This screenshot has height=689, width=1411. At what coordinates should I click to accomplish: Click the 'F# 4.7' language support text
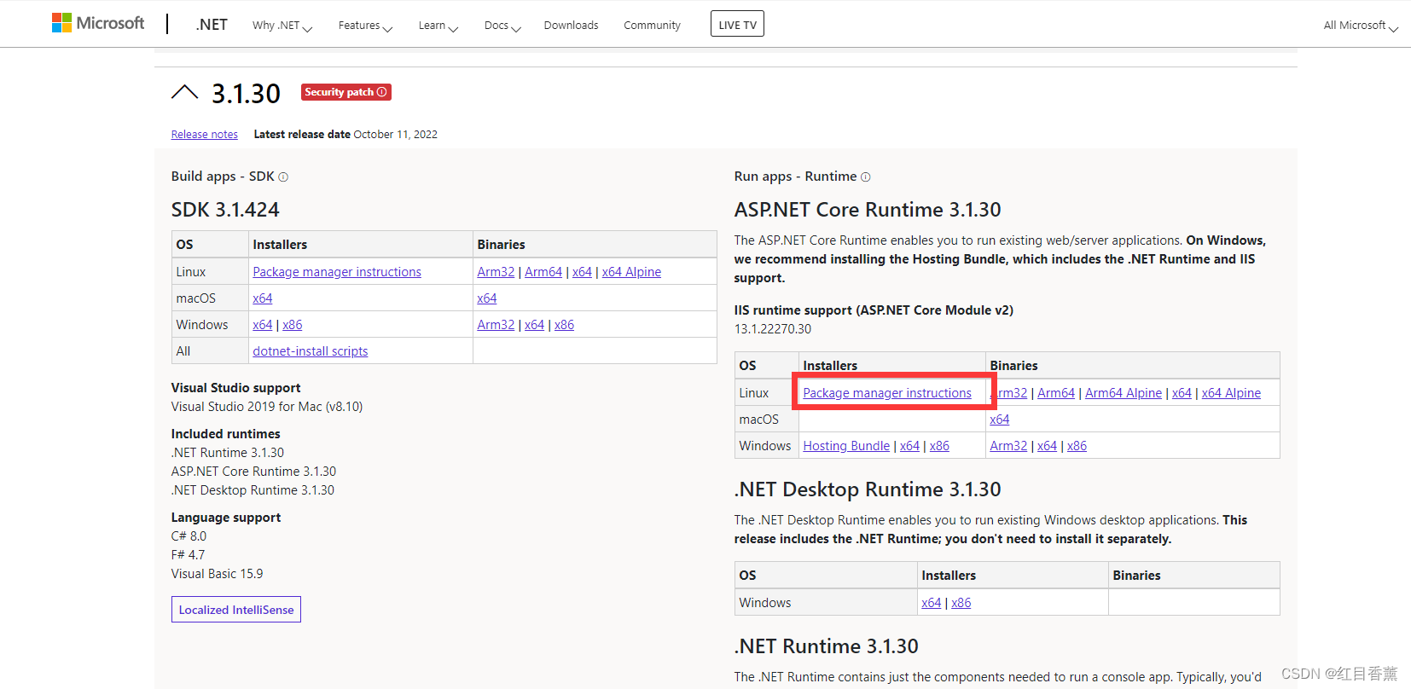(x=188, y=555)
